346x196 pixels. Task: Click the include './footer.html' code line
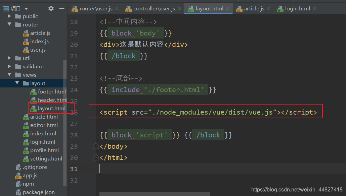(158, 90)
